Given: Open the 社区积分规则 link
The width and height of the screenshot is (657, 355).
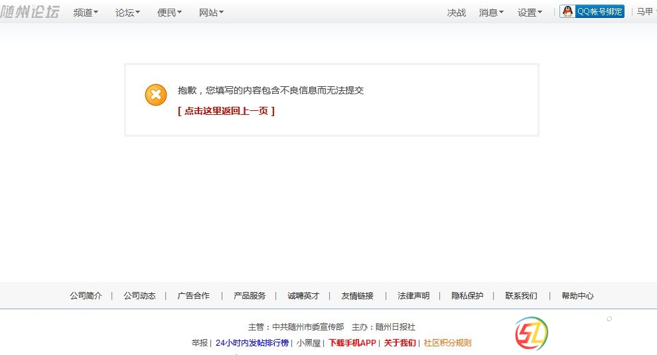Looking at the screenshot, I should pos(447,343).
